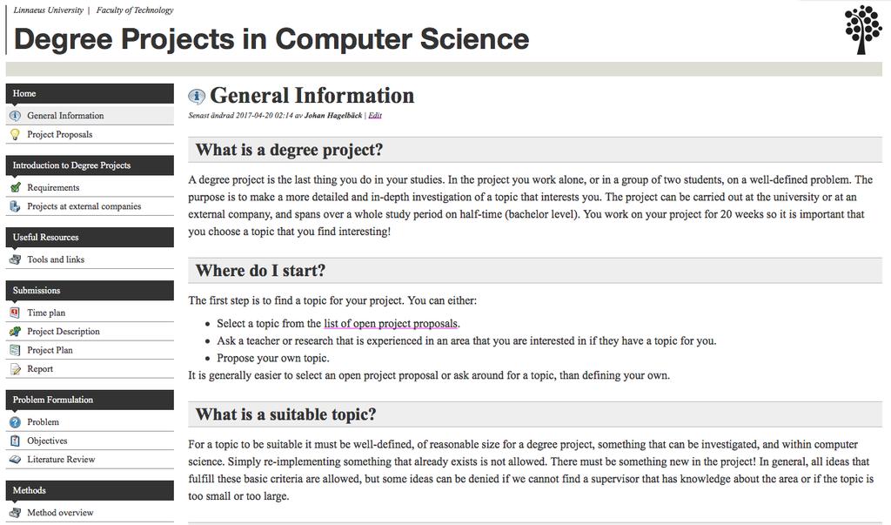891x525 pixels.
Task: Open the Literature Review page
Action: click(61, 459)
